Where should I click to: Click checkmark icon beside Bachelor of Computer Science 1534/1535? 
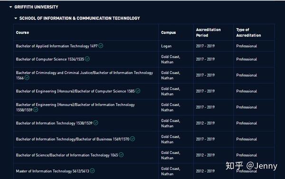tap(87, 59)
